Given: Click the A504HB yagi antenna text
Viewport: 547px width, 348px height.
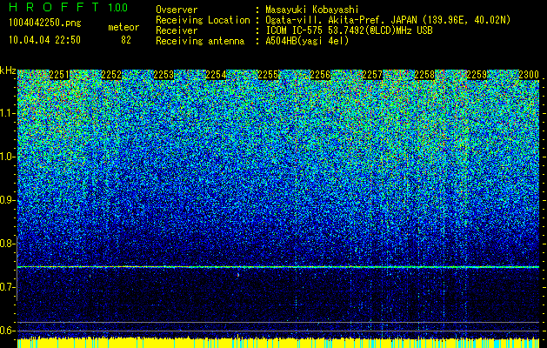Looking at the screenshot, I should click(307, 41).
